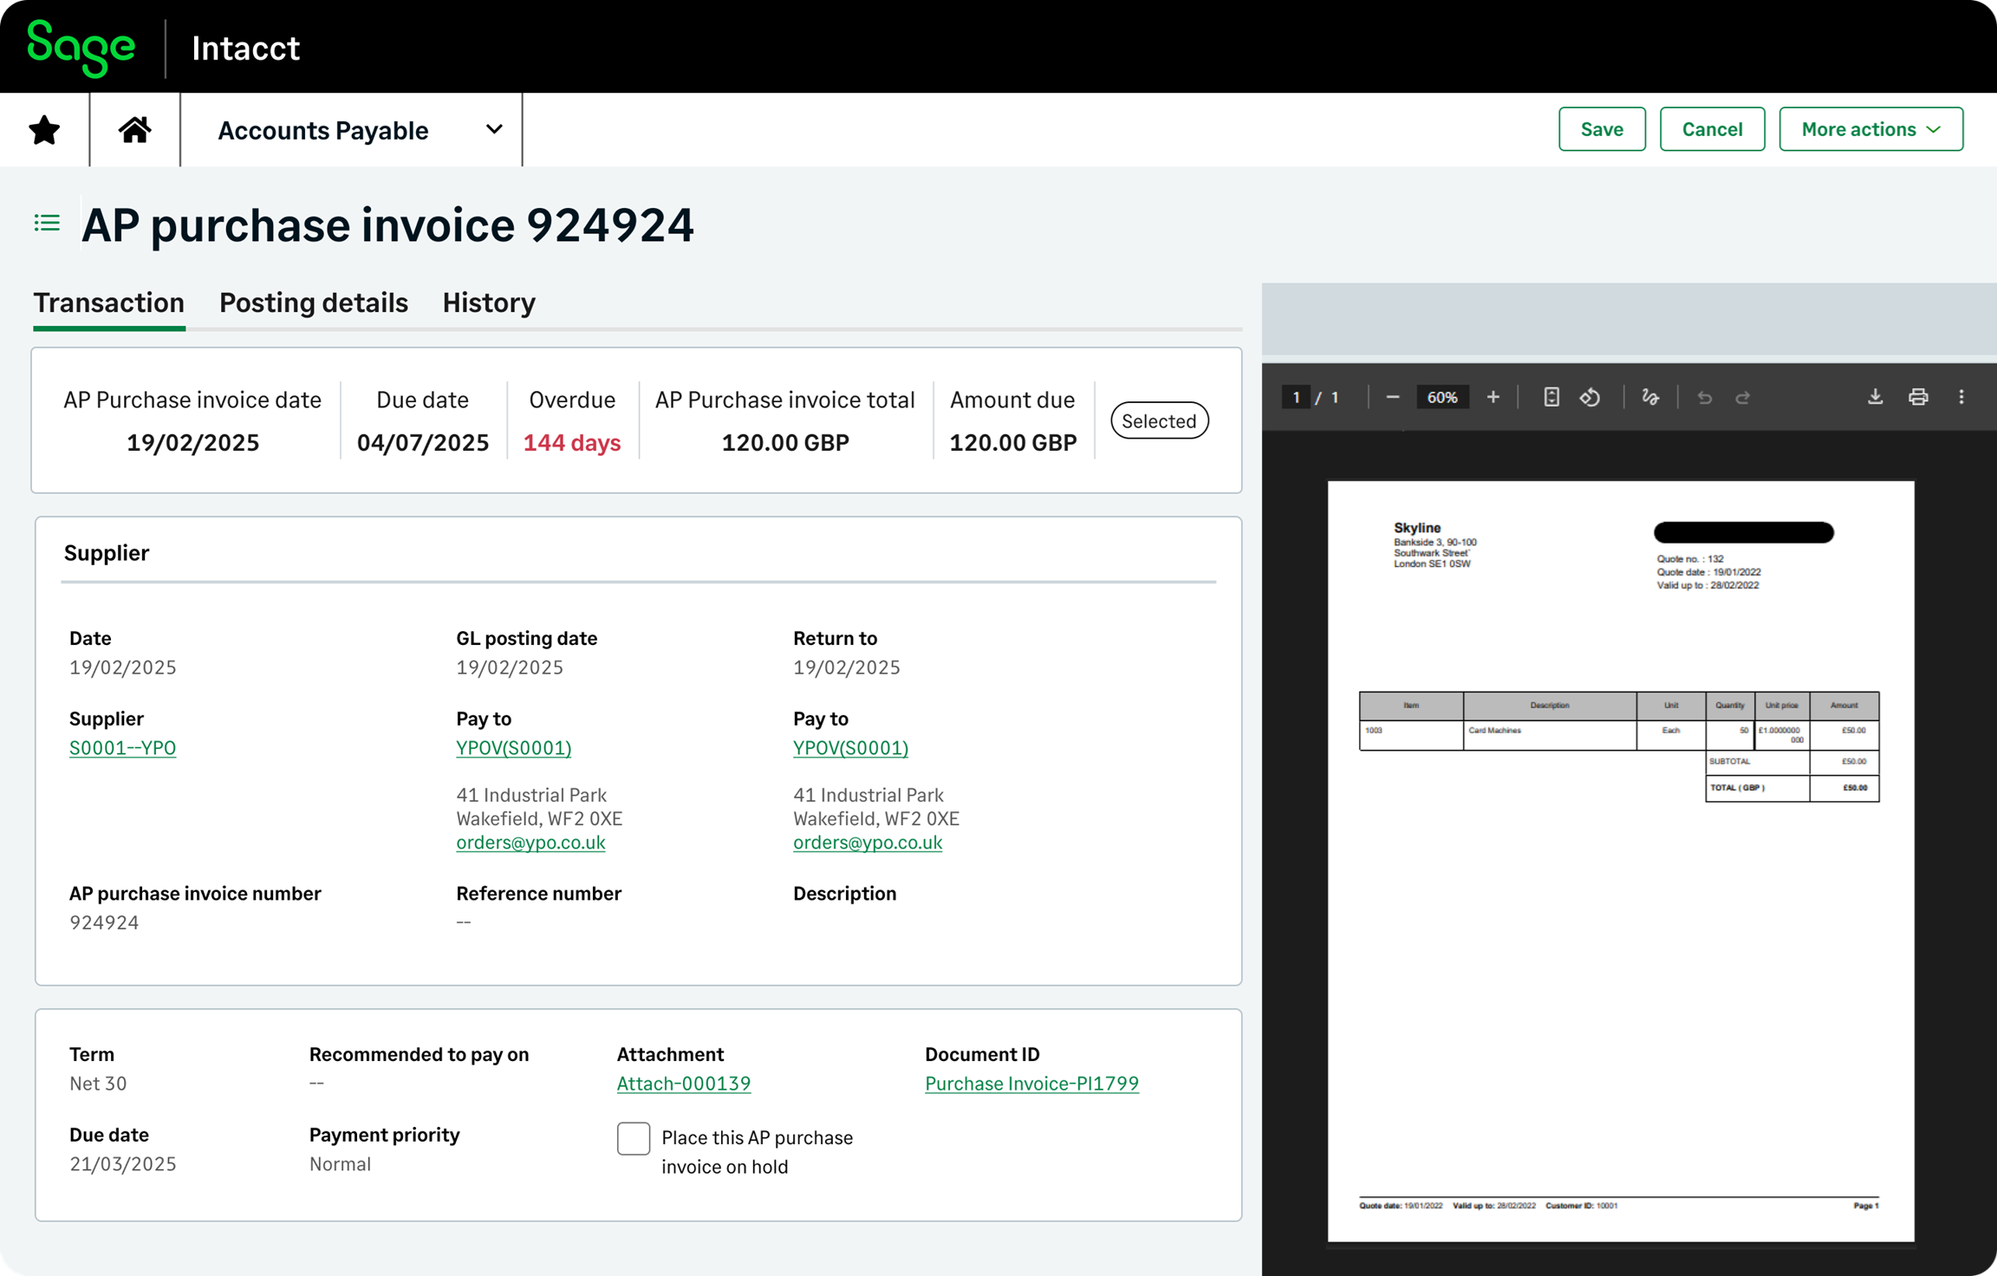Click inside the PDF page number field
Screen dimensions: 1997x1276
pos(1295,397)
